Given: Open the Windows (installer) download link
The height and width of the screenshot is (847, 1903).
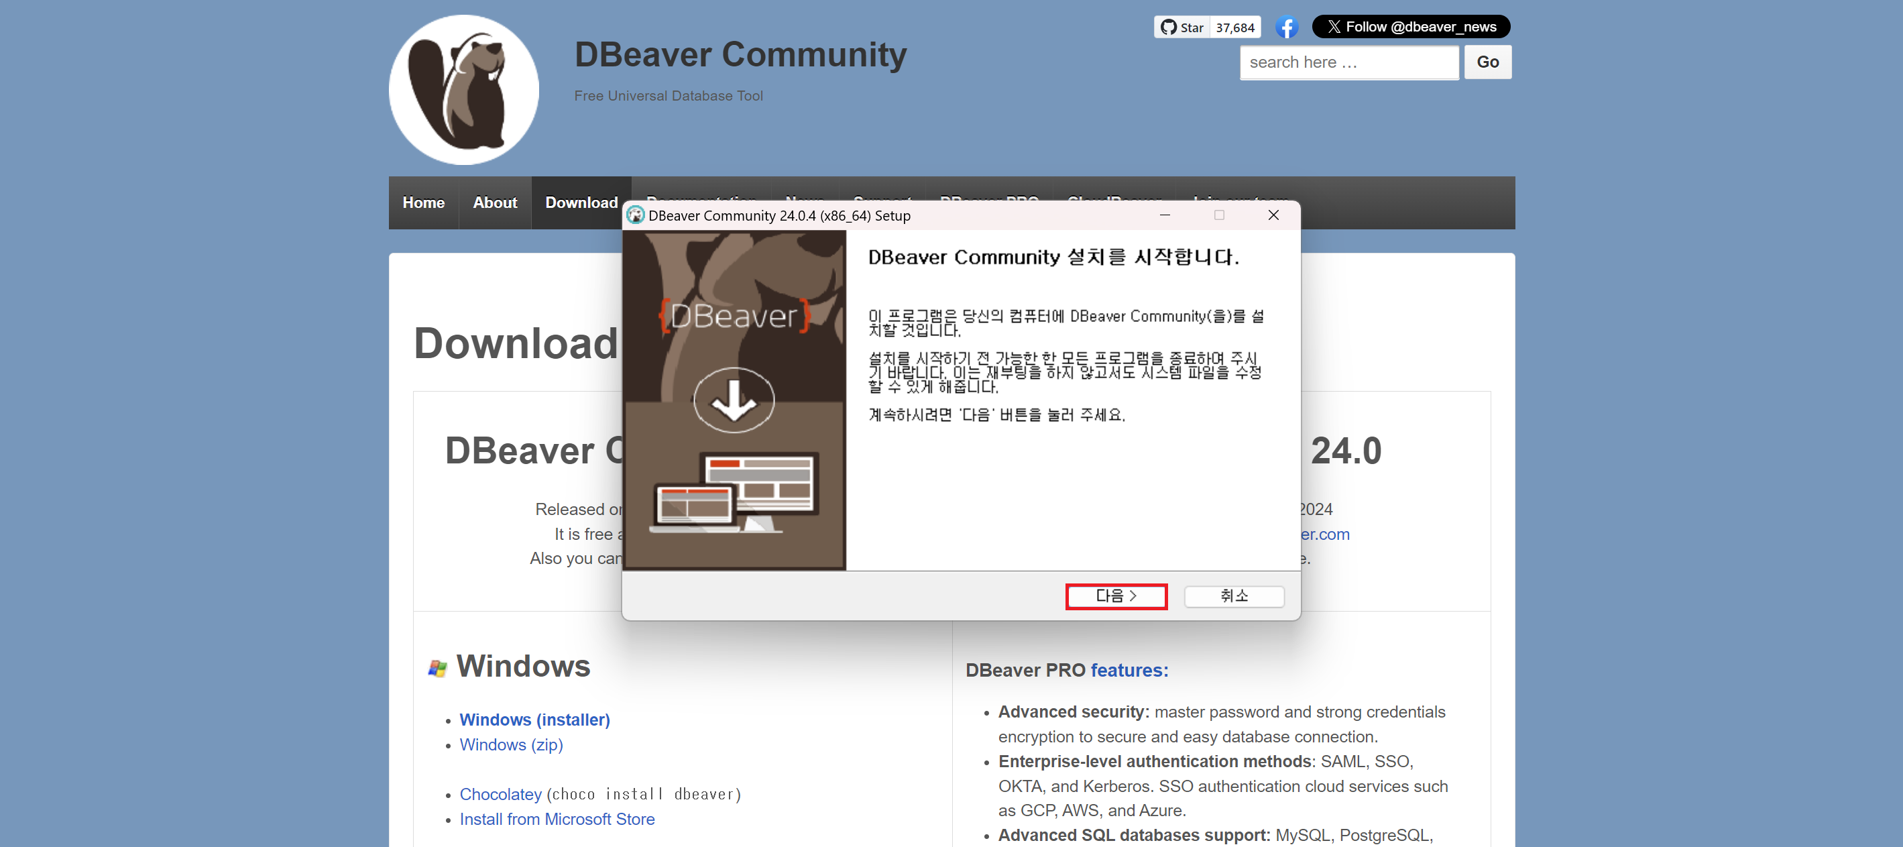Looking at the screenshot, I should point(534,719).
